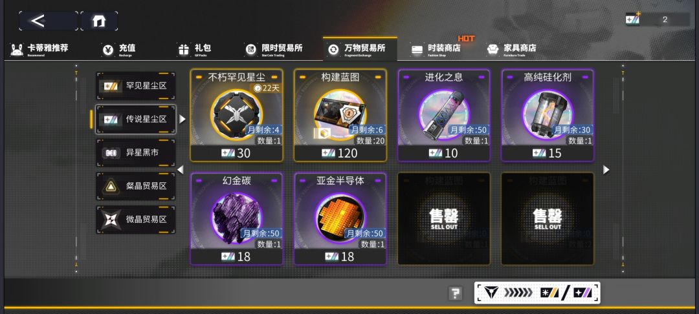Select the 进化之息 canister icon

[x=444, y=114]
